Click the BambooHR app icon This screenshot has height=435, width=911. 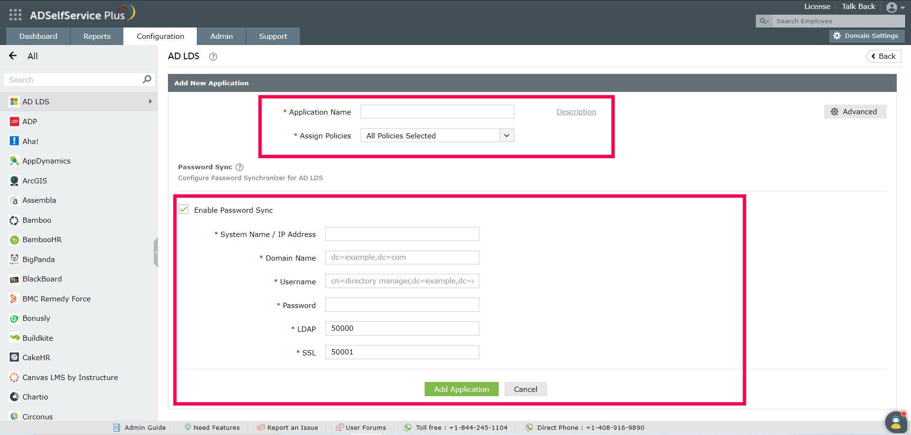coord(14,240)
